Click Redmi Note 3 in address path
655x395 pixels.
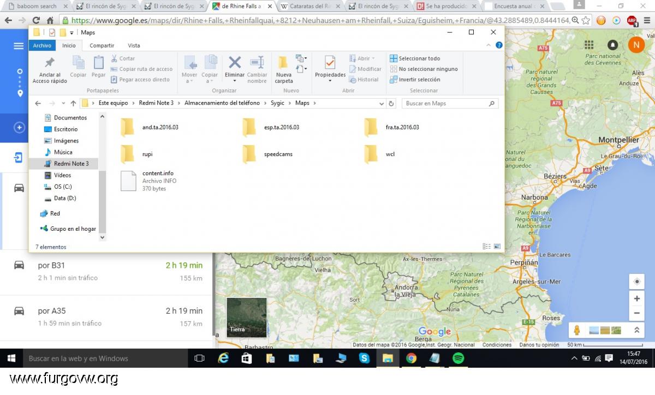(156, 103)
